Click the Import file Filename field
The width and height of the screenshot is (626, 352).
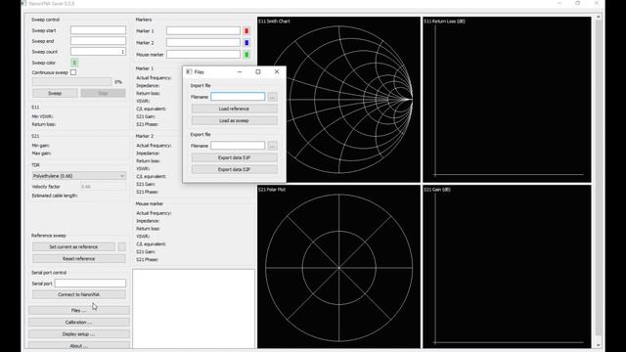238,97
